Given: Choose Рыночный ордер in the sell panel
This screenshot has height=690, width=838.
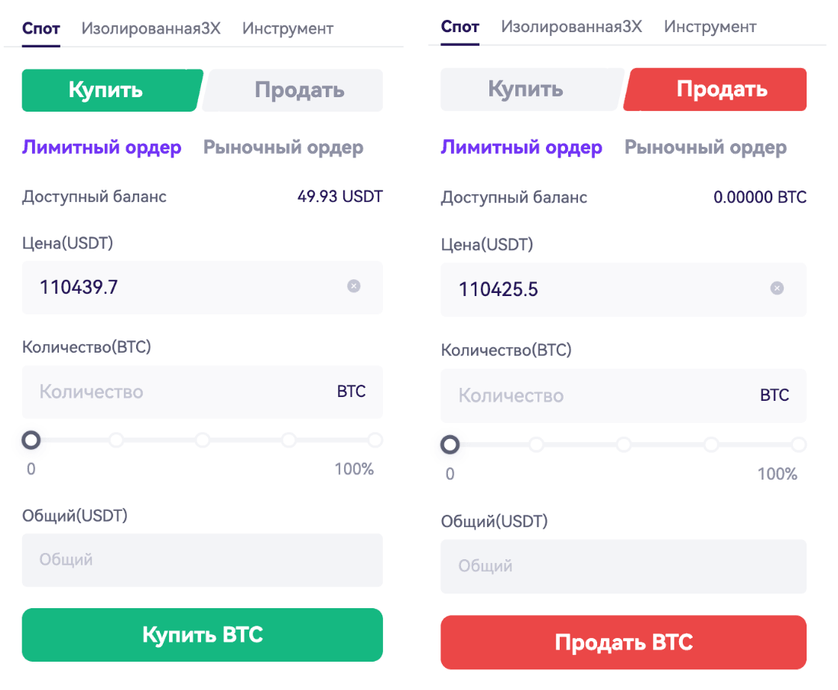Looking at the screenshot, I should pos(706,147).
